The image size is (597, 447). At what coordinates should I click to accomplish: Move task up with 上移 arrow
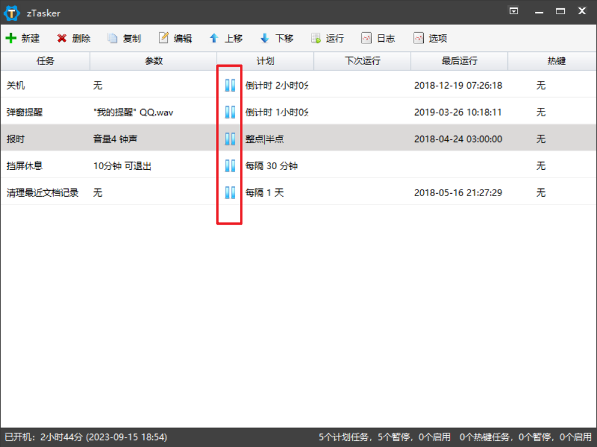click(x=214, y=38)
